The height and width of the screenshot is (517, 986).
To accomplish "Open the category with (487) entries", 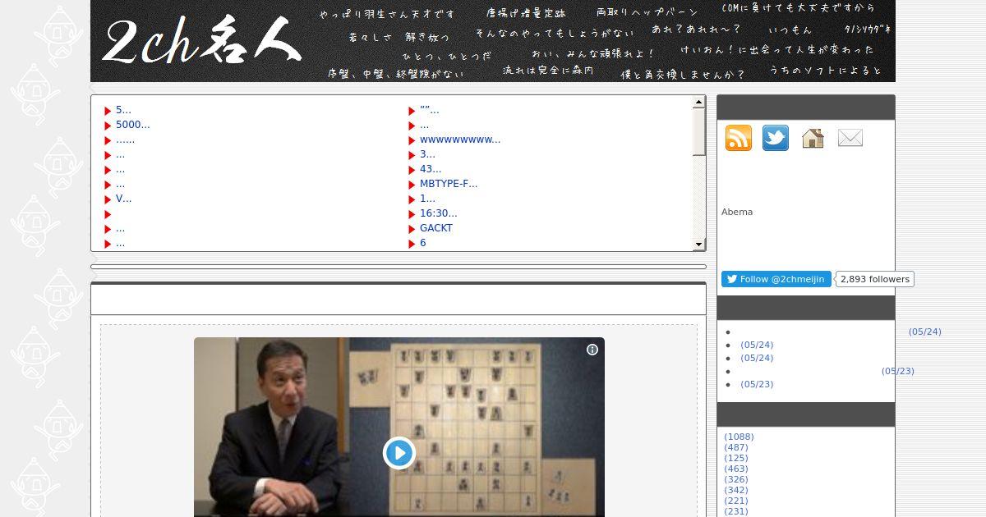I will click(736, 447).
